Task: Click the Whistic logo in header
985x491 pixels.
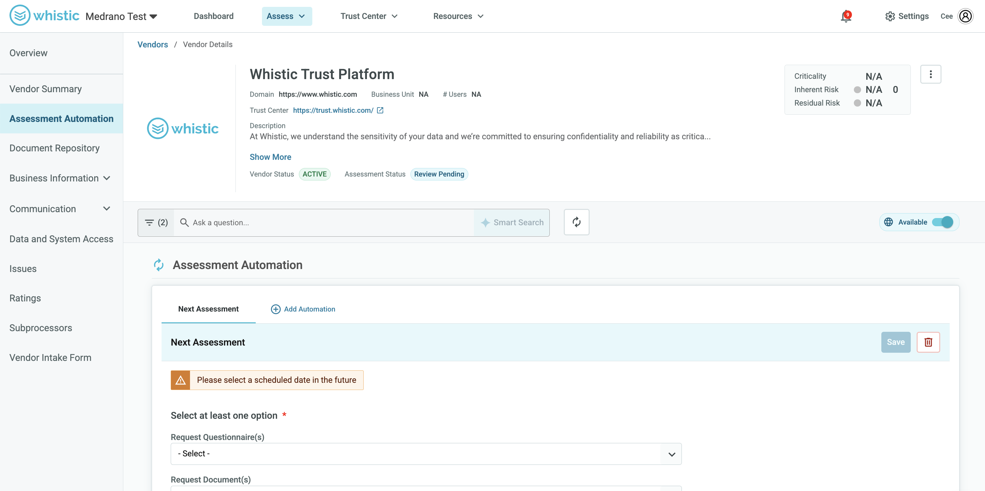Action: point(44,16)
